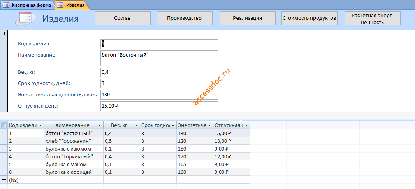415x189 pixels.
Task: Select the Изделия tab
Action: [x=72, y=5]
